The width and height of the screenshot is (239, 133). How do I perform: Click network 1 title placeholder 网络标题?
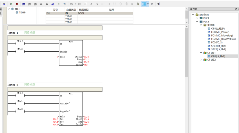point(30,32)
